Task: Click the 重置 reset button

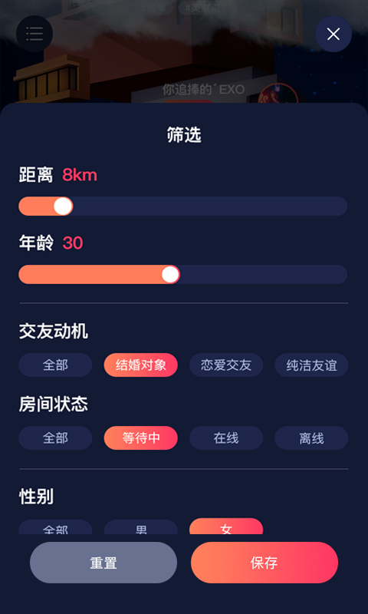Action: 103,563
